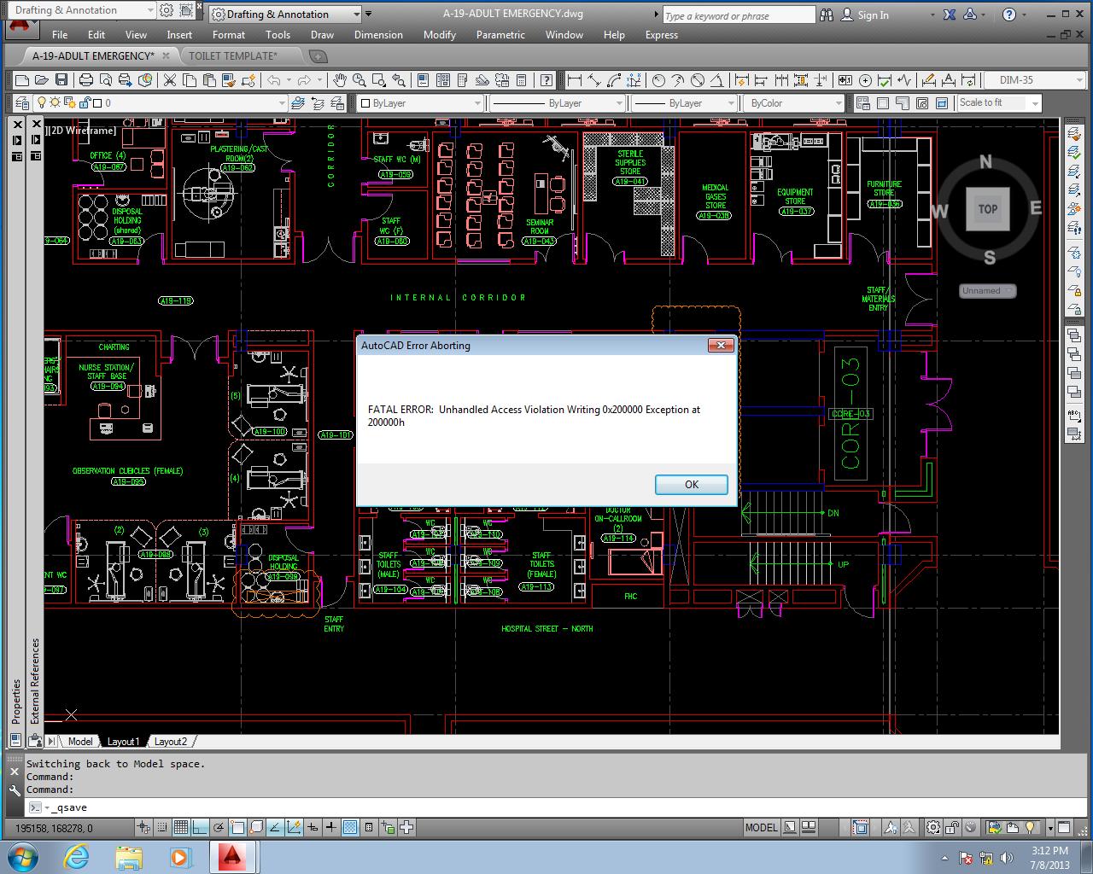1093x874 pixels.
Task: Select the Pan hand tool
Action: (x=340, y=80)
